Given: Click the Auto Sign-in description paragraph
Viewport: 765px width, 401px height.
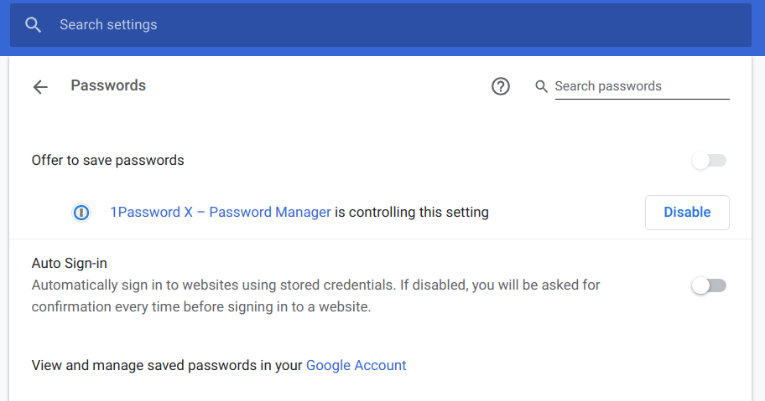Looking at the screenshot, I should click(x=315, y=296).
